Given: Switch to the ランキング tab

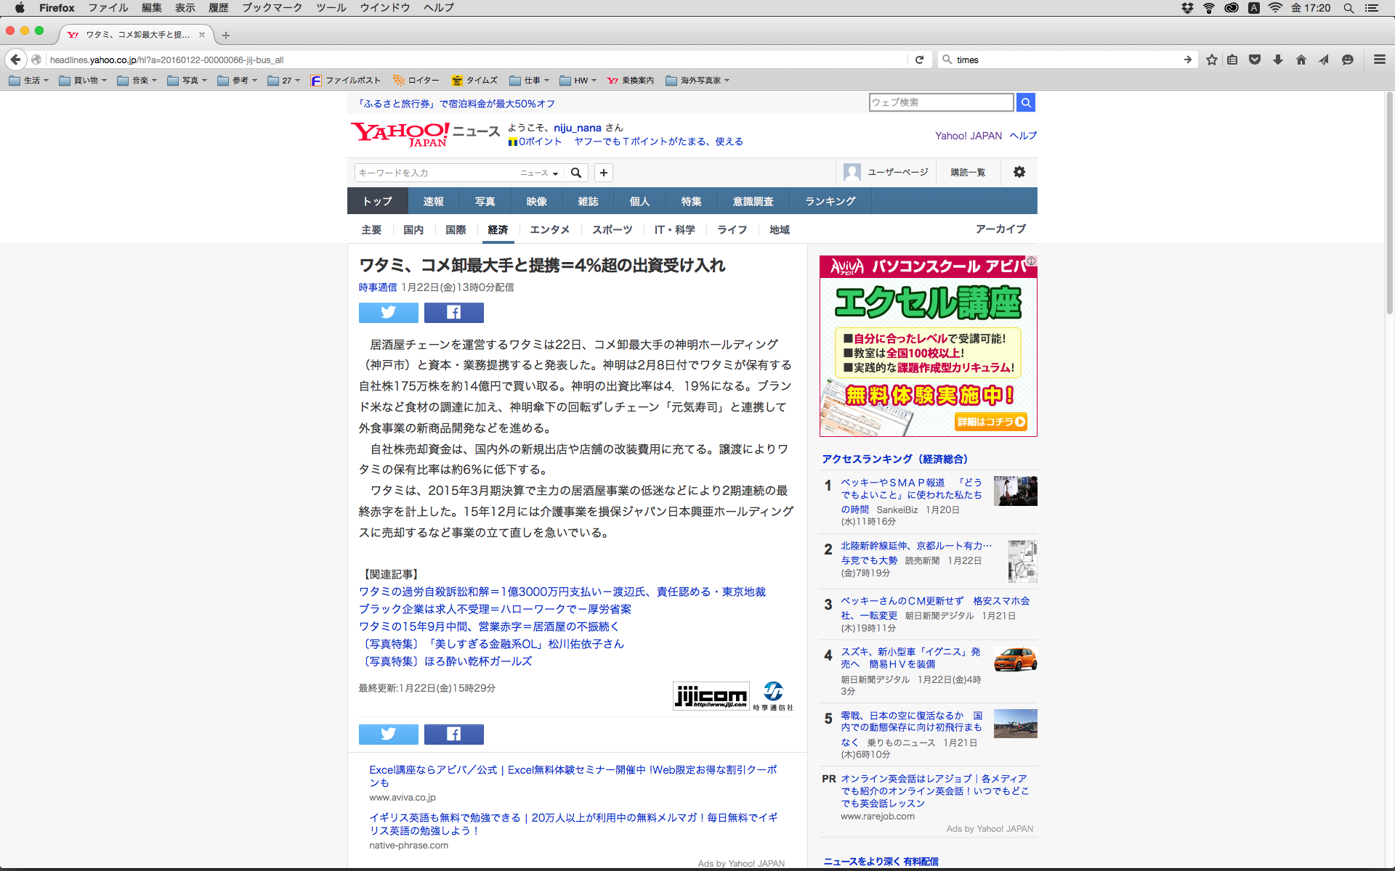Looking at the screenshot, I should (x=830, y=201).
